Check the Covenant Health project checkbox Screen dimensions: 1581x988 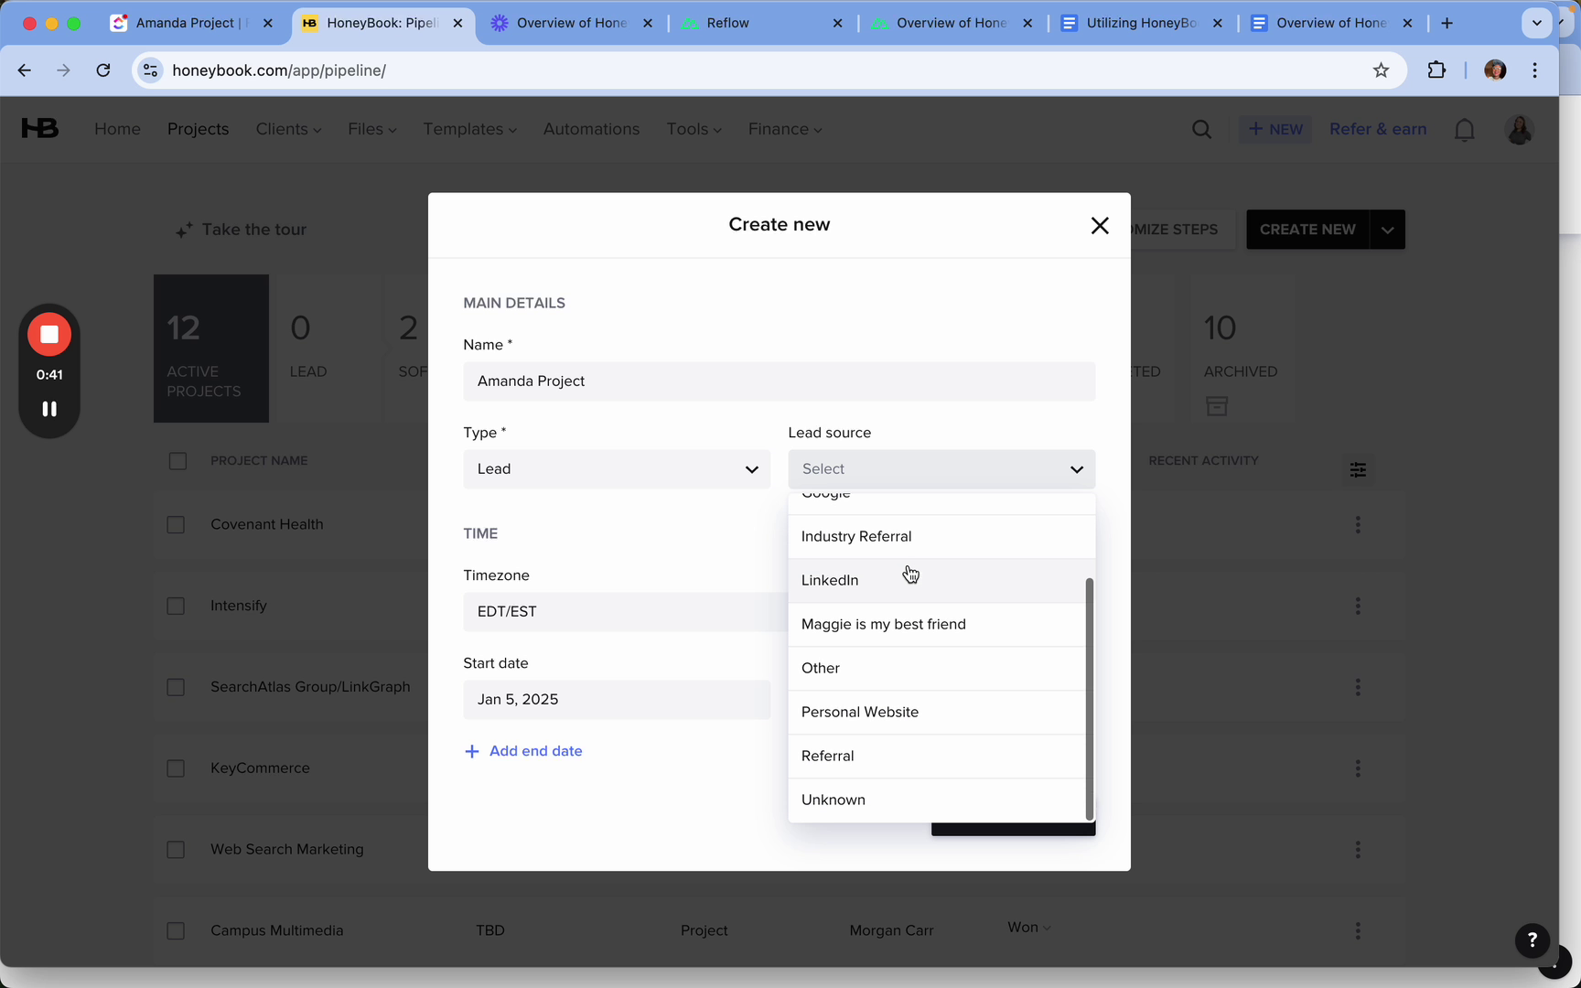click(176, 525)
